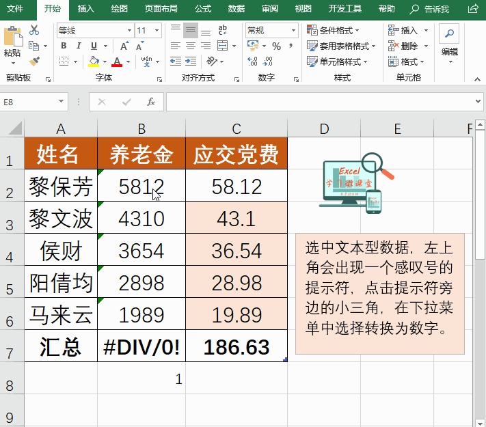Click the text orientation icon
The width and height of the screenshot is (486, 427).
coord(212,61)
